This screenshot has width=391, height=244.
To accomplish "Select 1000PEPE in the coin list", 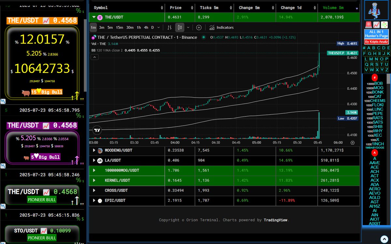I will (375, 114).
